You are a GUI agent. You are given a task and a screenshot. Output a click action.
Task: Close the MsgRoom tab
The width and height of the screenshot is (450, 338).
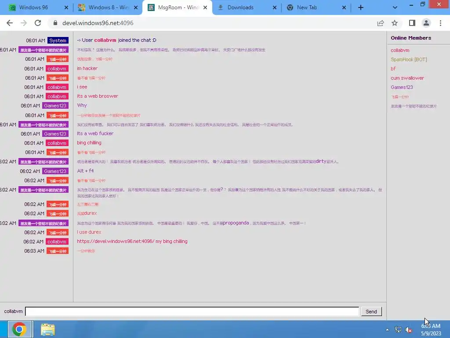(205, 7)
